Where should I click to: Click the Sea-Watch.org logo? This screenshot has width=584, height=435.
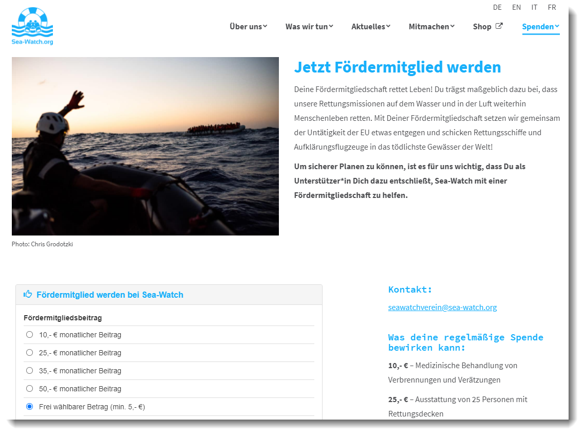[x=32, y=26]
